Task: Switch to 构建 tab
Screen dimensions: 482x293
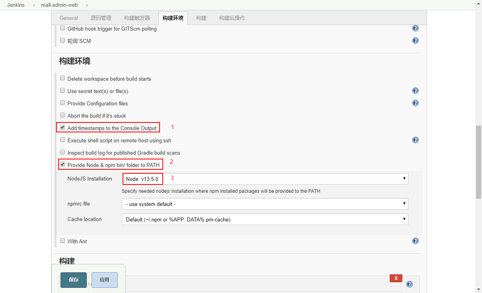Action: coord(201,18)
